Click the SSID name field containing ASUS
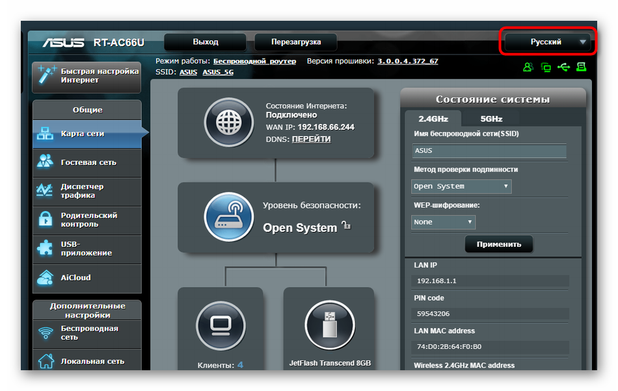Image resolution: width=618 pixels, height=391 pixels. coord(489,151)
